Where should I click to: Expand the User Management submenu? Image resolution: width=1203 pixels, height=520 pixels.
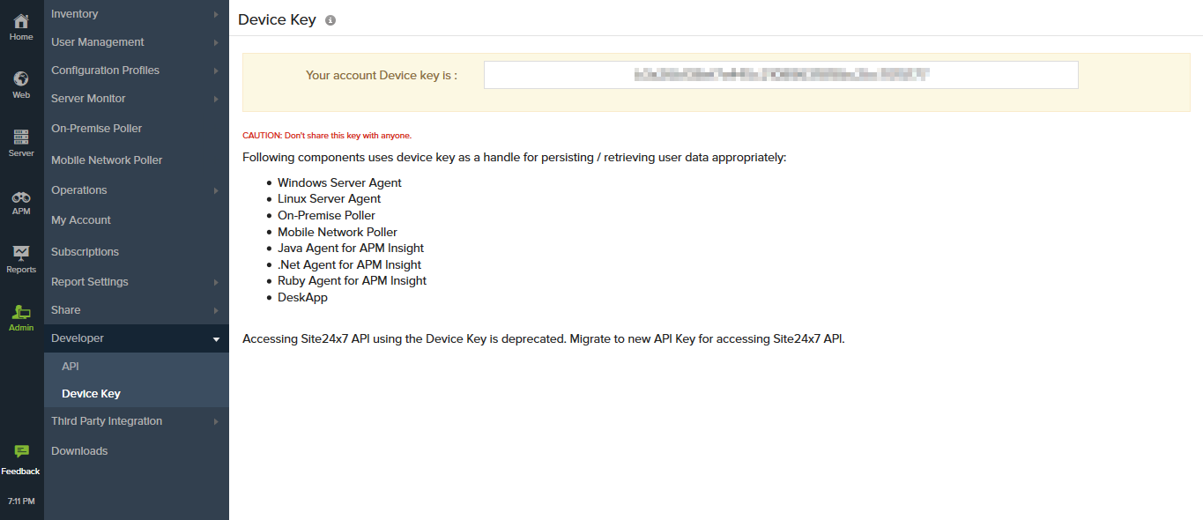tap(216, 42)
